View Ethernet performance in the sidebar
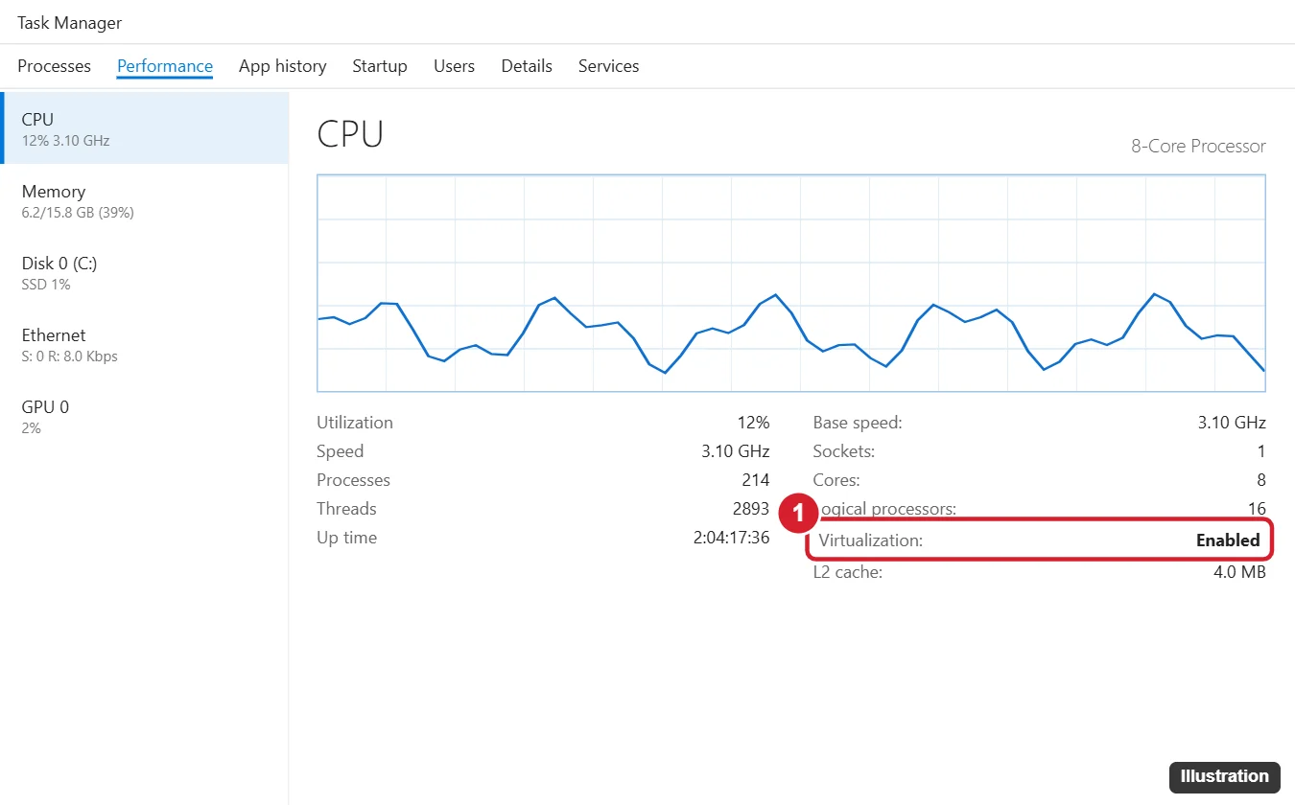 [x=144, y=344]
